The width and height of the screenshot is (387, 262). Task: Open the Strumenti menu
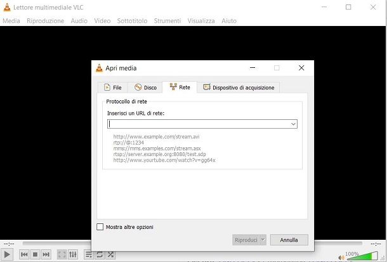click(167, 21)
